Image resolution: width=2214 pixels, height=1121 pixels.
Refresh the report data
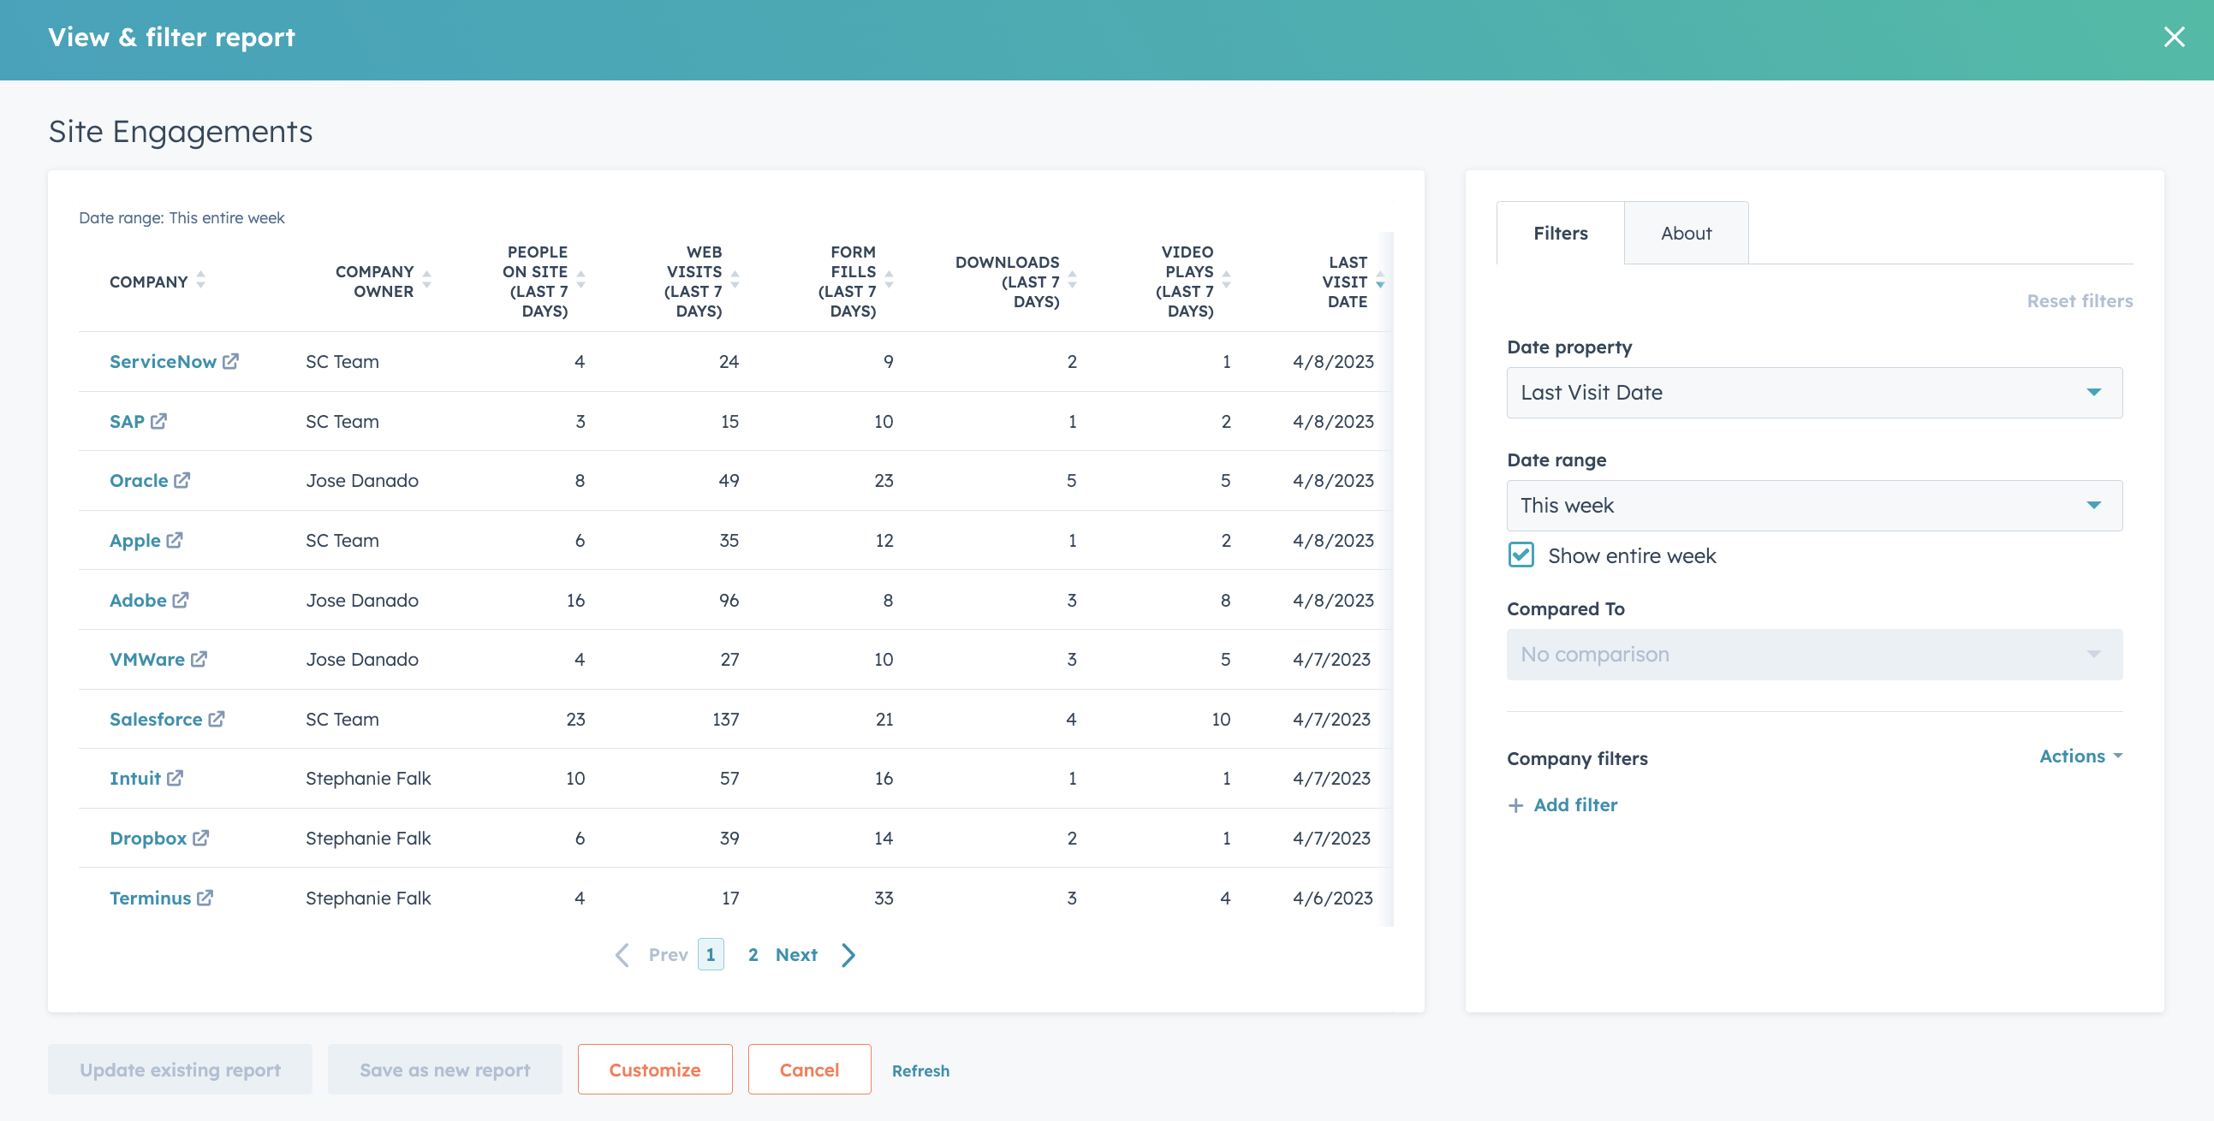pyautogui.click(x=920, y=1071)
